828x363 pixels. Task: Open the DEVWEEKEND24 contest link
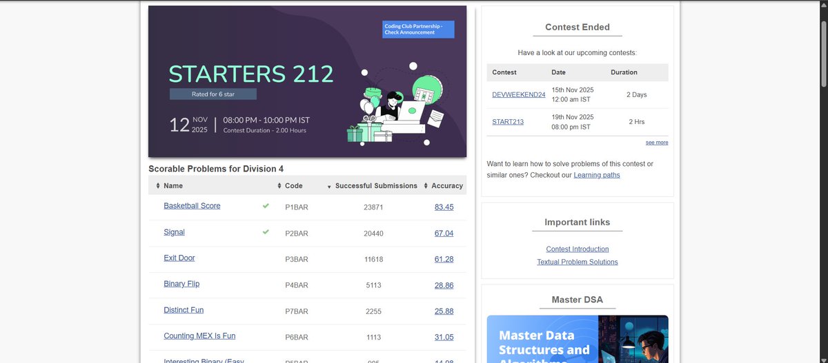pyautogui.click(x=519, y=94)
